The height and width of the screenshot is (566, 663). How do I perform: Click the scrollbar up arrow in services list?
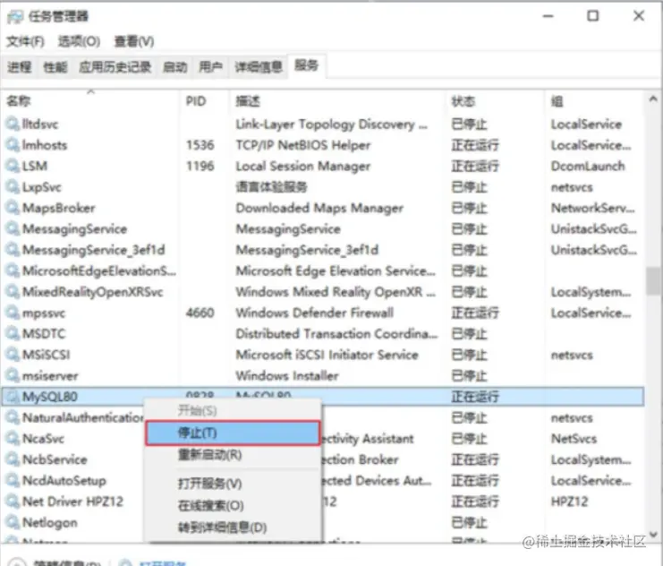[653, 99]
